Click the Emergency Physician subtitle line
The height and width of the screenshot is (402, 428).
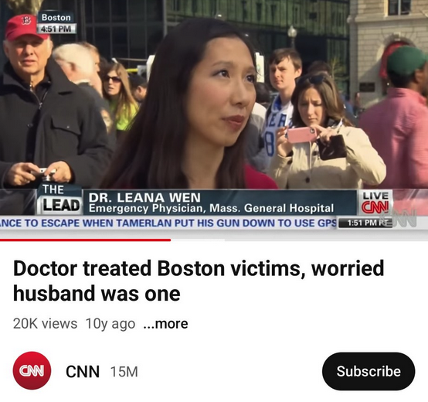click(x=211, y=209)
